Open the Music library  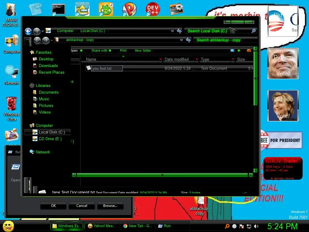pyautogui.click(x=44, y=99)
